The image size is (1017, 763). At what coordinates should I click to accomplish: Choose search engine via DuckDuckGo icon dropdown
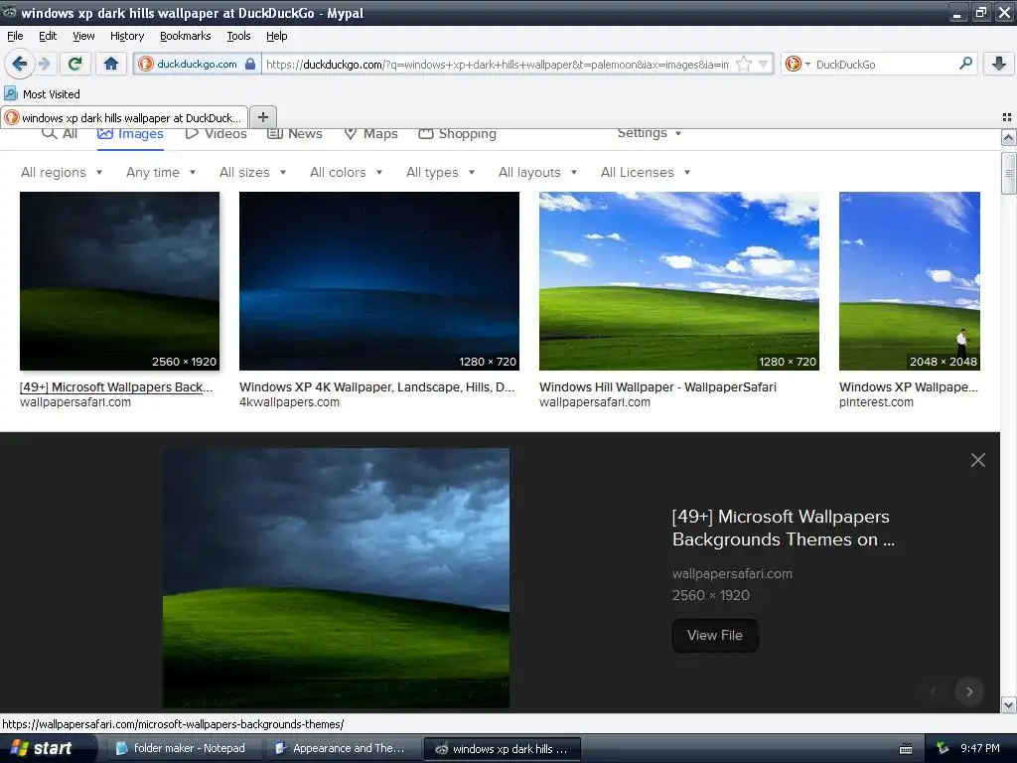coord(798,64)
